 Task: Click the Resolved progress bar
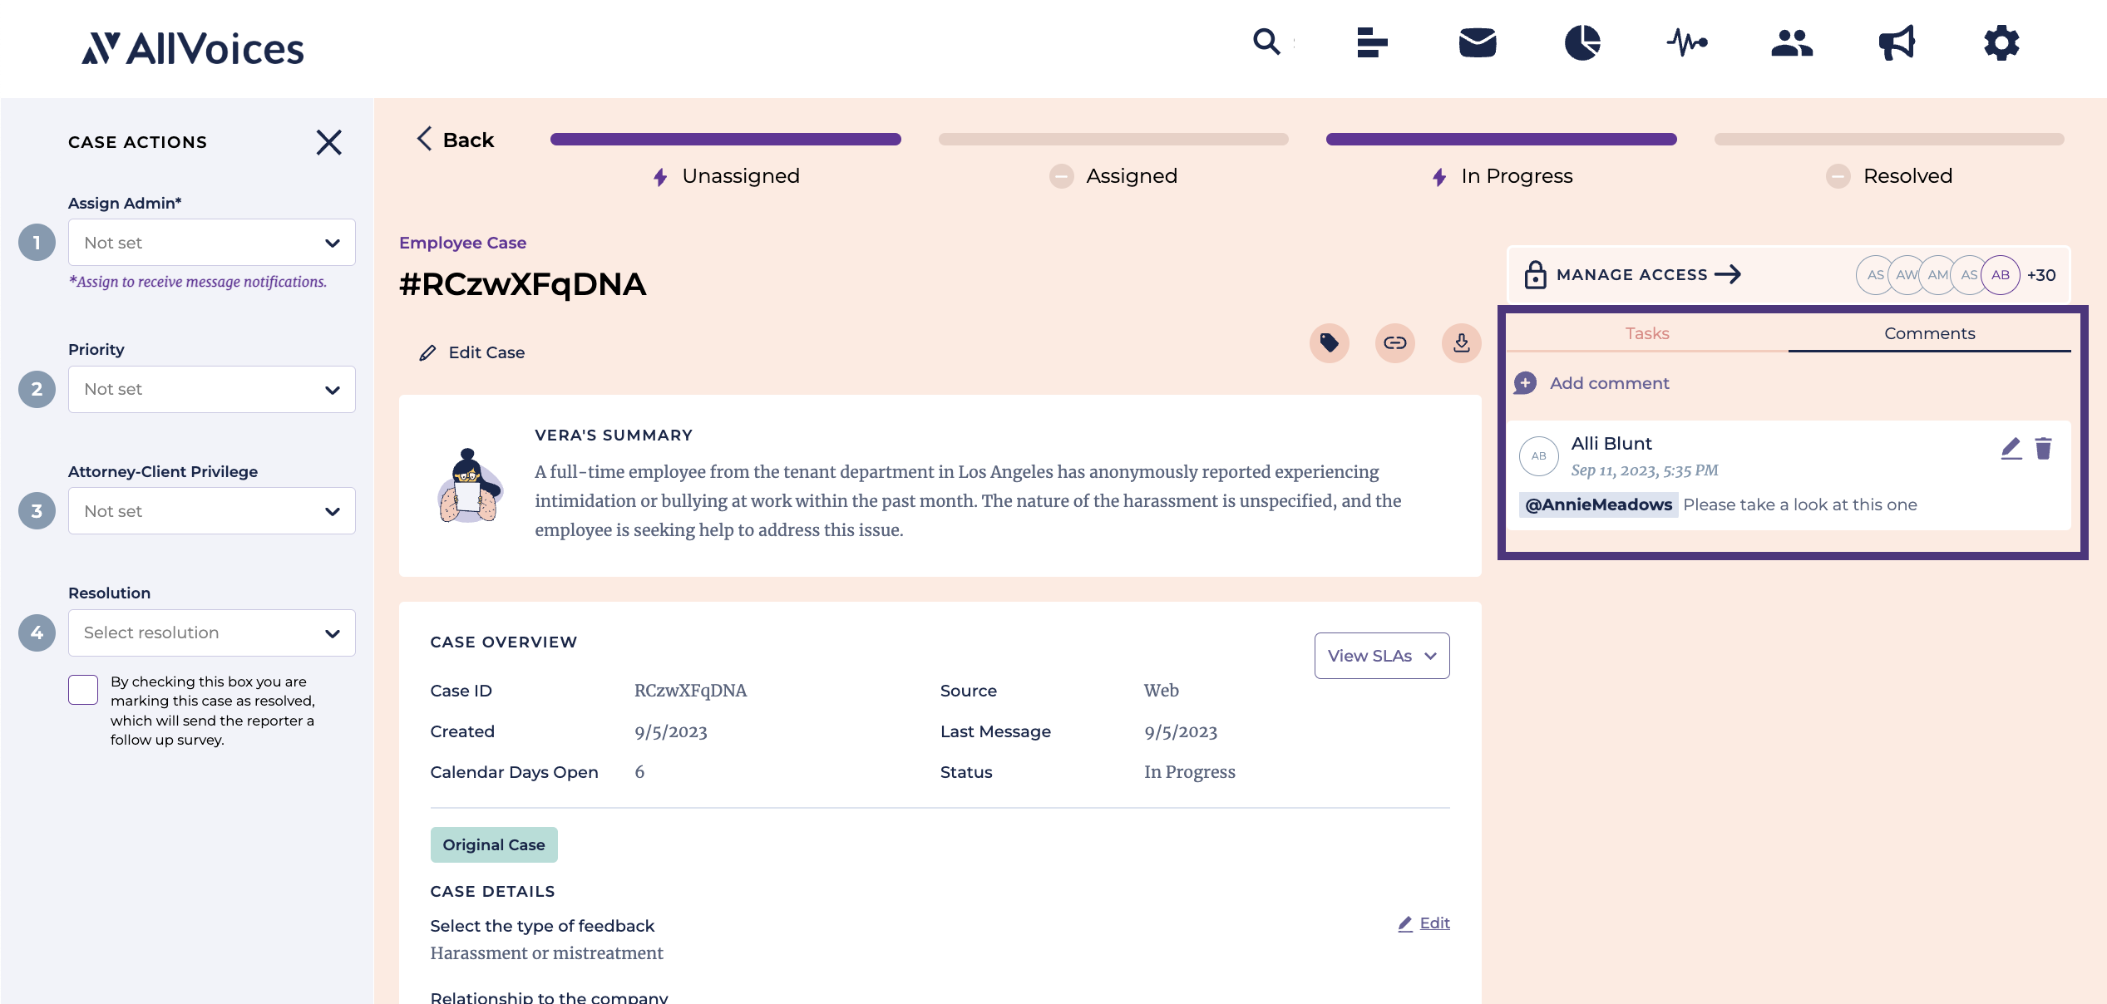[1889, 140]
